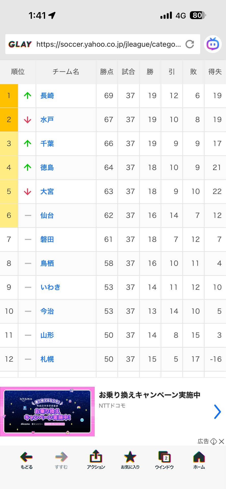Show open tabs via ウインドウ
The width and height of the screenshot is (226, 489).
point(164,460)
